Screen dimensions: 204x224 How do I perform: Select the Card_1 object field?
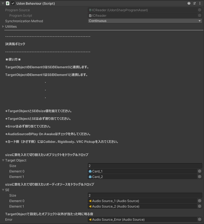[142, 171]
